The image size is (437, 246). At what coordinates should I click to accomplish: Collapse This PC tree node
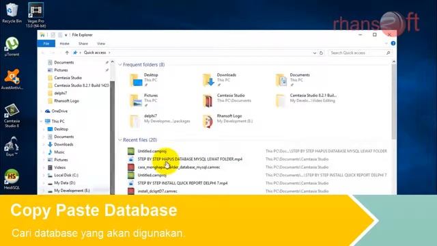coord(41,122)
